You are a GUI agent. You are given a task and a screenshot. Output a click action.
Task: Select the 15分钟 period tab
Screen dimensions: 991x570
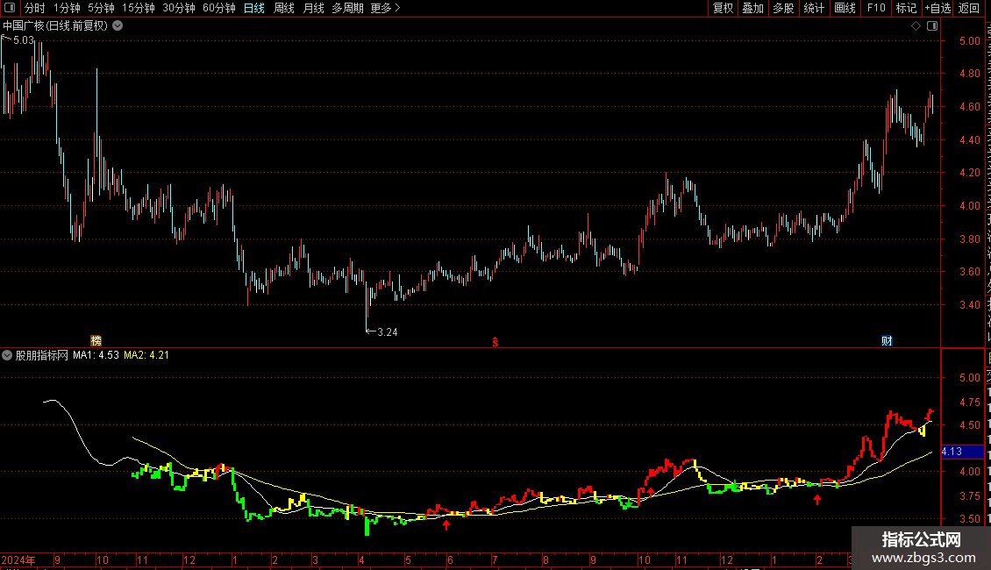(x=138, y=8)
